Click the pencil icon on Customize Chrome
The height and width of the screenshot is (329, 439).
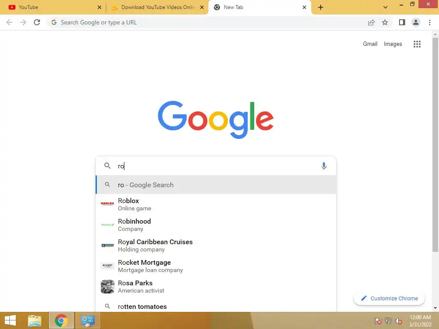tap(364, 298)
